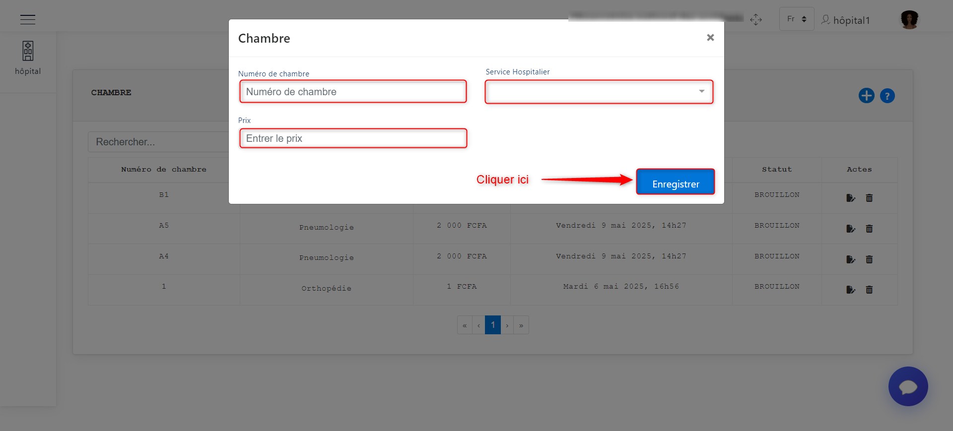
Task: Click the Enregistrer button
Action: coord(676,182)
